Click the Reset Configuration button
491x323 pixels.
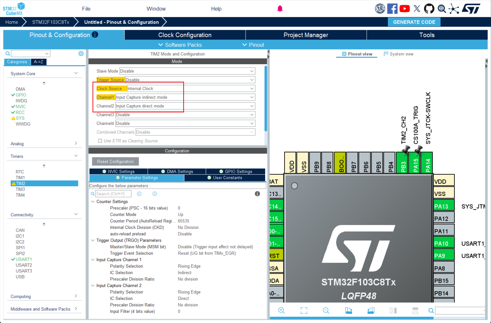115,161
